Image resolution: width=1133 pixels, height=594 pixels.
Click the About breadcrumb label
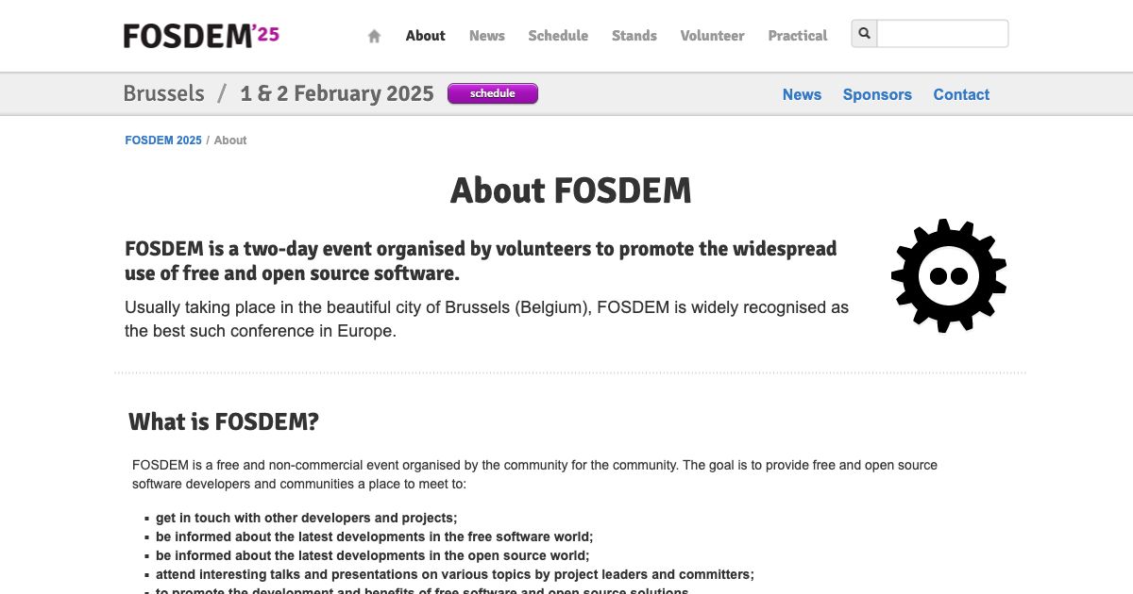pos(230,140)
